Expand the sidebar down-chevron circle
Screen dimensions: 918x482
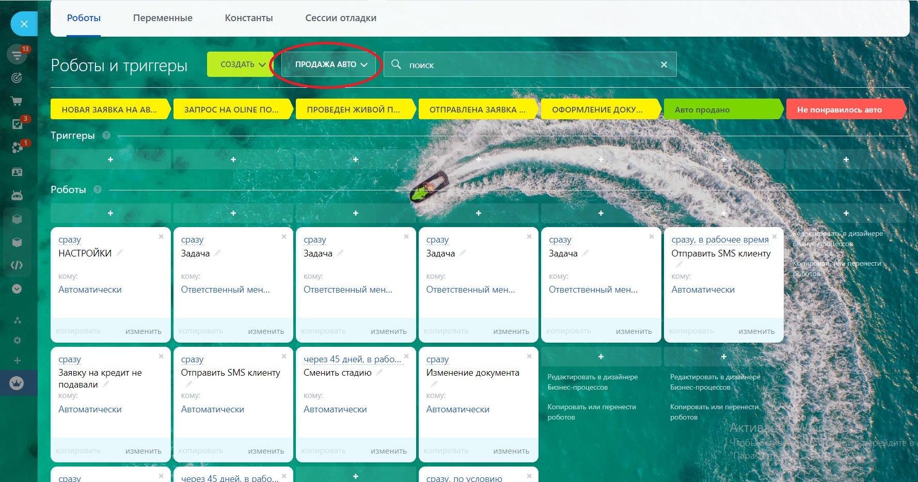[17, 289]
